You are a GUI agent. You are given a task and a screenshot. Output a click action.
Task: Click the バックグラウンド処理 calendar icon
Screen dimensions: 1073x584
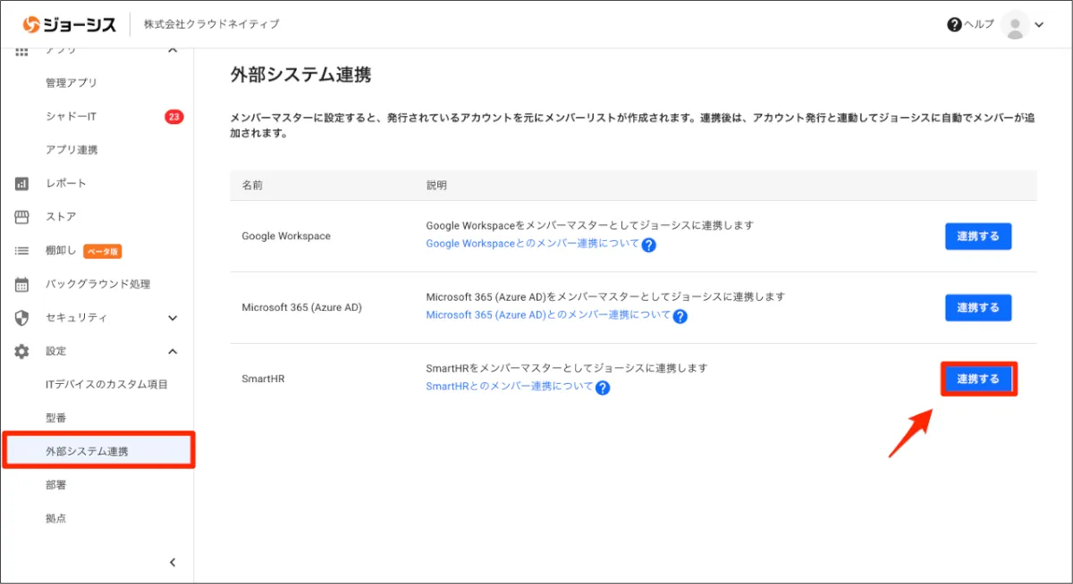22,285
